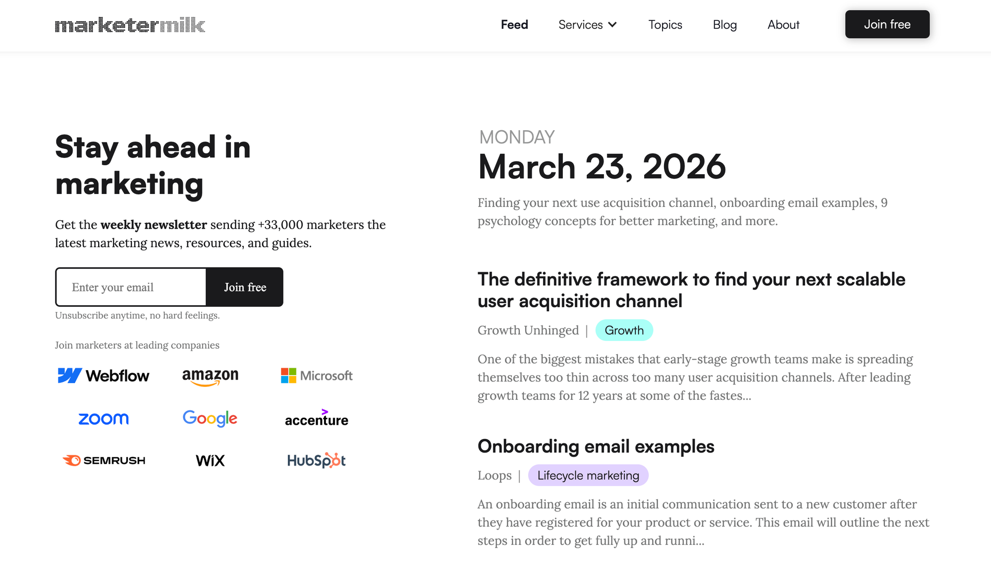Click the Microsoft logo
Image resolution: width=991 pixels, height=571 pixels.
pos(317,376)
